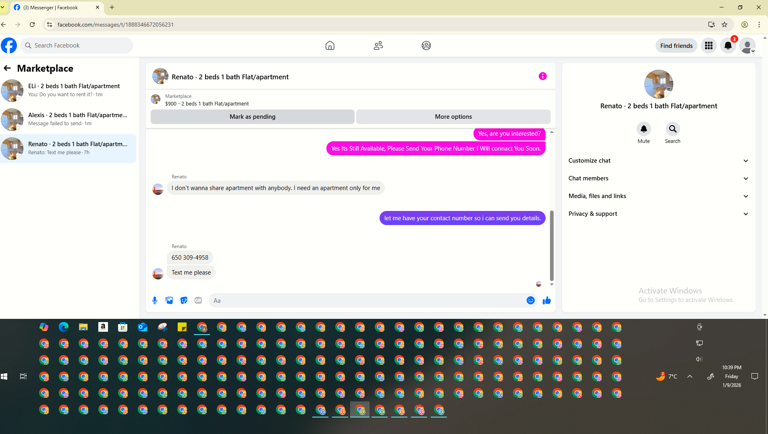This screenshot has height=434, width=768.
Task: Open Facebook home via logo
Action: pos(9,45)
